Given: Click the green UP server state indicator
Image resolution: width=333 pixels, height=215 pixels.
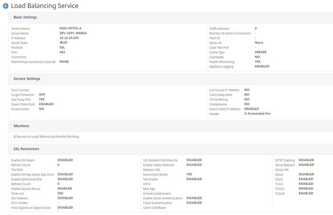Looking at the screenshot, I should click(x=62, y=43).
